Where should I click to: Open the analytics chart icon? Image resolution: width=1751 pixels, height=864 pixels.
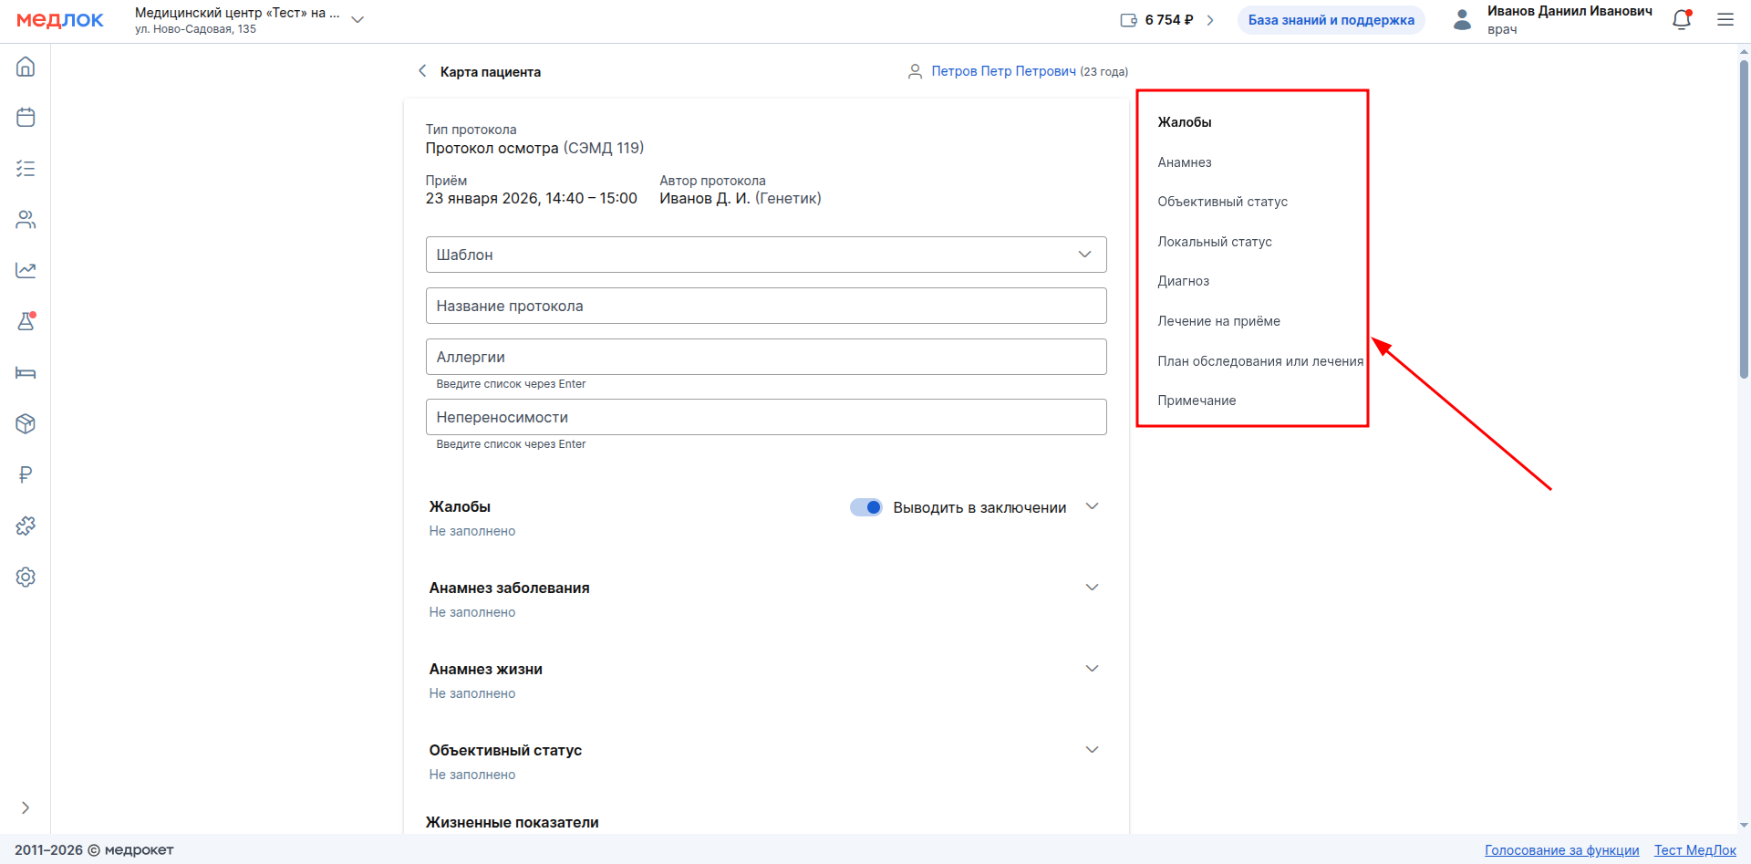coord(26,270)
